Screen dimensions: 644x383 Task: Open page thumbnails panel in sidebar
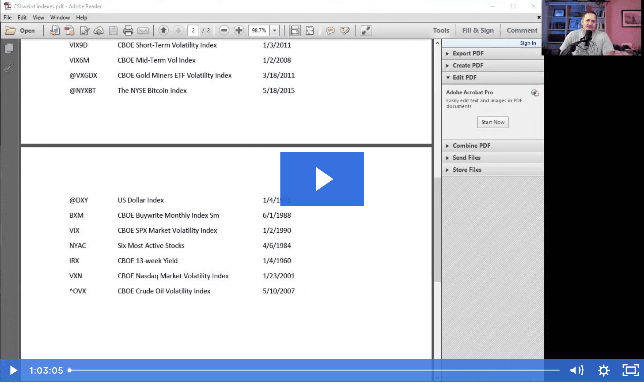pos(9,48)
